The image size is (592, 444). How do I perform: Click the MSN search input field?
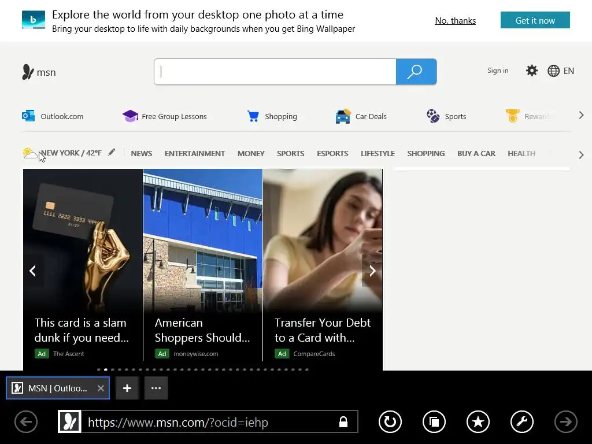(275, 72)
